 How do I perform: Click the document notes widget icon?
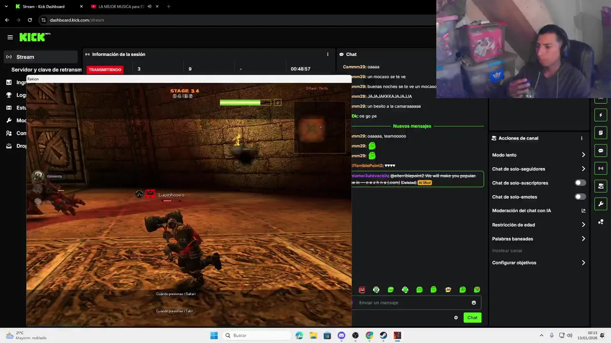(x=600, y=132)
